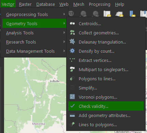This screenshot has height=133, width=147.
Task: Open the Help menu
Action: coord(120,4)
